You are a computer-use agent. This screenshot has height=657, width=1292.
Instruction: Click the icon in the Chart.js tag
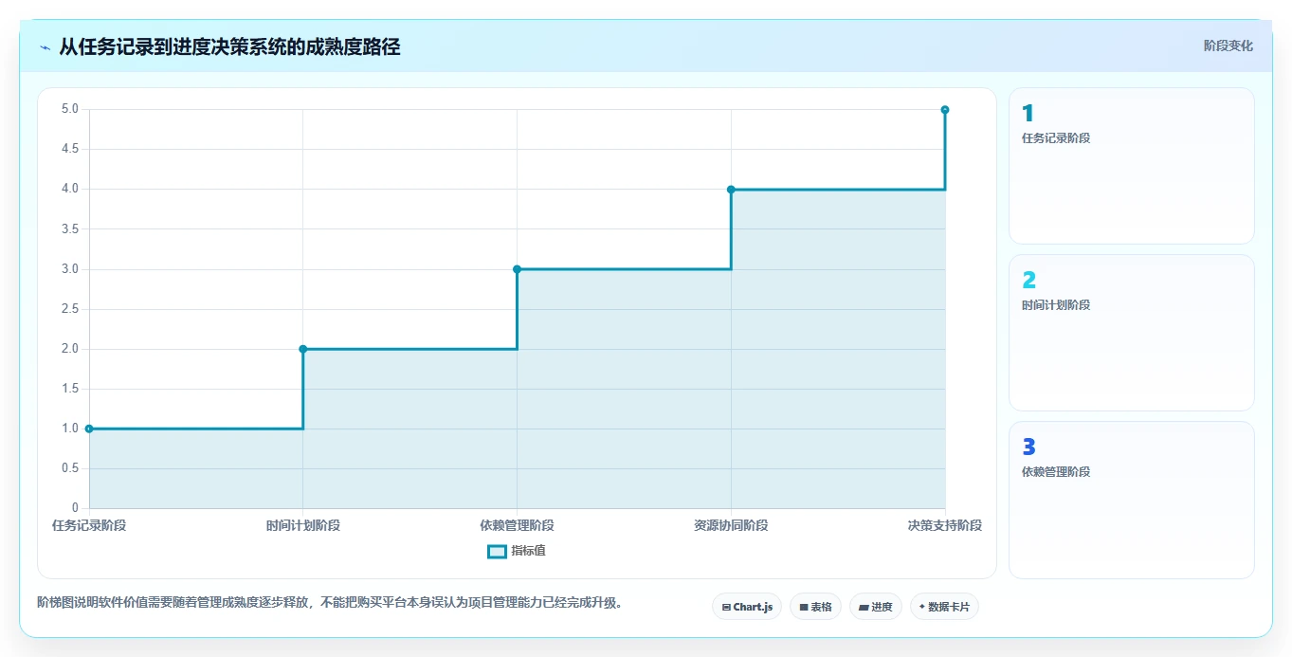pyautogui.click(x=726, y=607)
